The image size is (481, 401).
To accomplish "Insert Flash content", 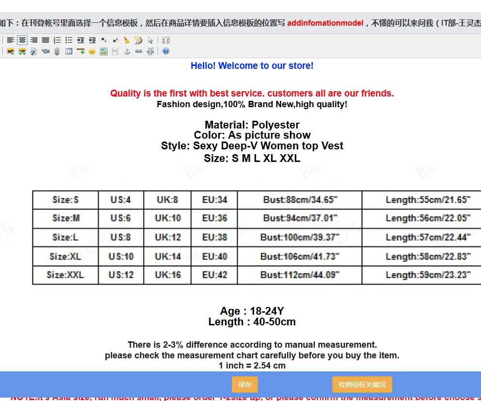I will [34, 51].
